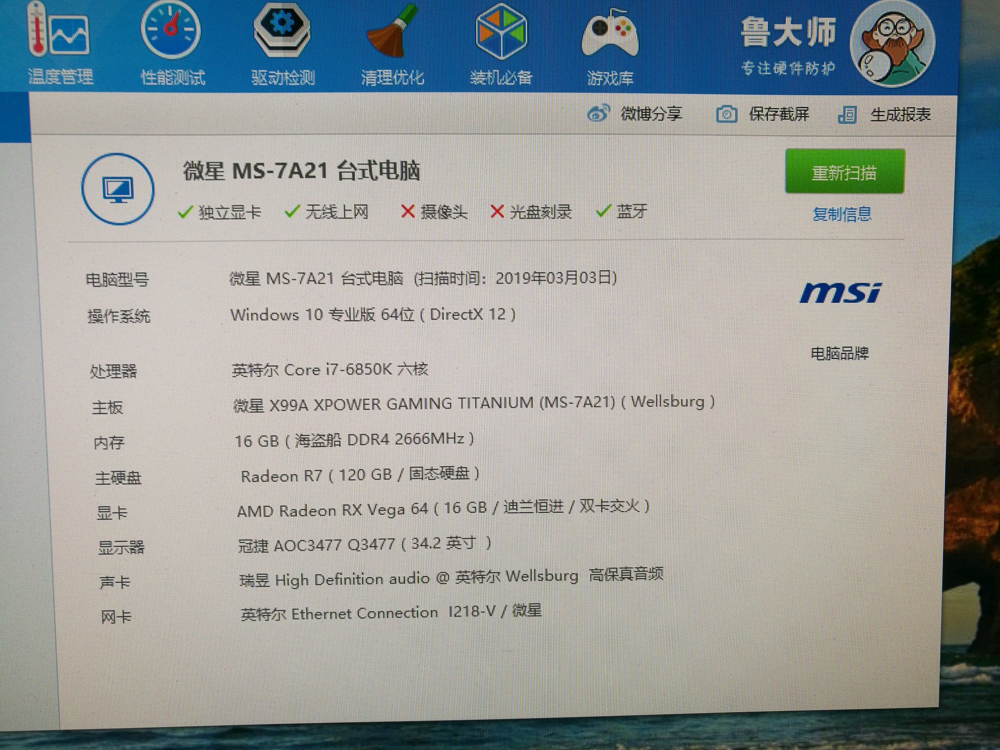Click the Windows 10 专业版 64位 value
The width and height of the screenshot is (1000, 750).
point(373,314)
